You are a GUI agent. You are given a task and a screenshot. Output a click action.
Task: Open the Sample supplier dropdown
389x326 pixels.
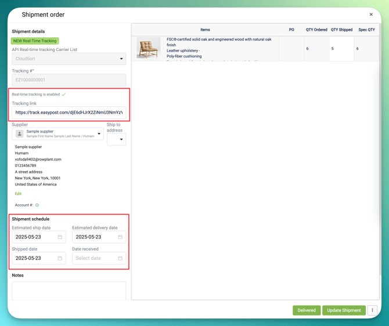(x=57, y=133)
